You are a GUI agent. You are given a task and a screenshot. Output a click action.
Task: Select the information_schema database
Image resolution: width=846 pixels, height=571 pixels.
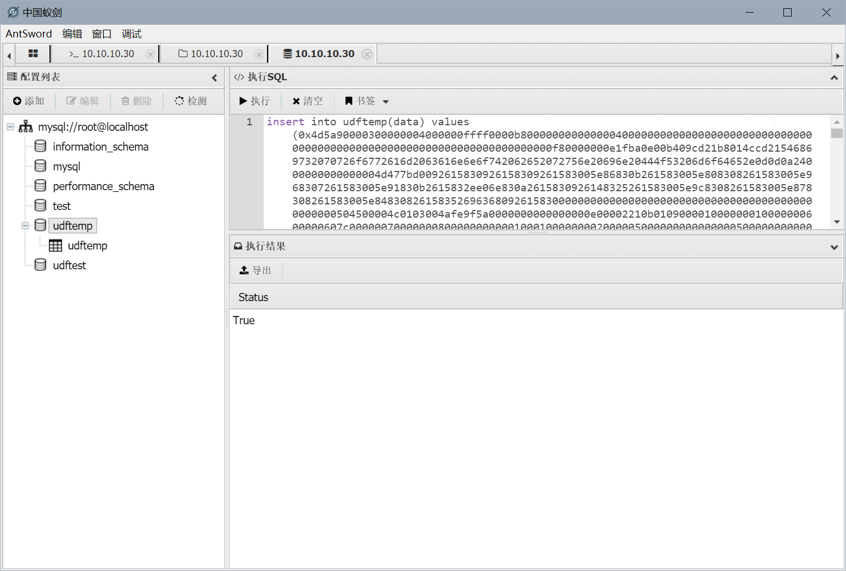(x=101, y=147)
